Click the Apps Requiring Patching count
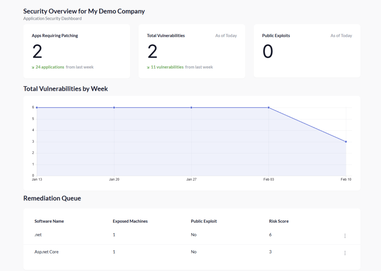Screen dimensions: 381x271 tap(37, 52)
